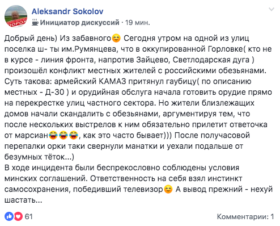Open the 61 reactions count list

pos(29,216)
